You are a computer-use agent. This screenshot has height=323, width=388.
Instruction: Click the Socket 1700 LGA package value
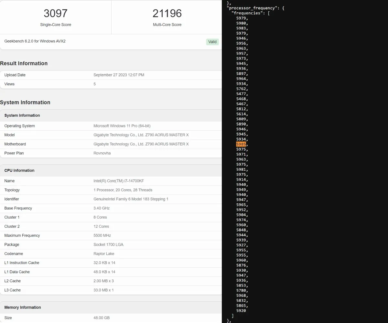(108, 245)
